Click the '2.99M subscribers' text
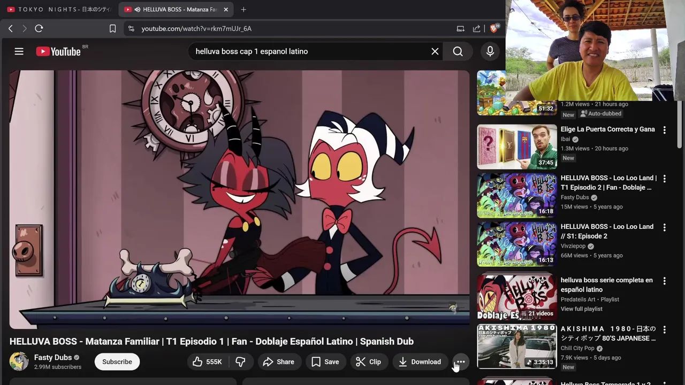Image resolution: width=685 pixels, height=385 pixels. click(x=58, y=367)
